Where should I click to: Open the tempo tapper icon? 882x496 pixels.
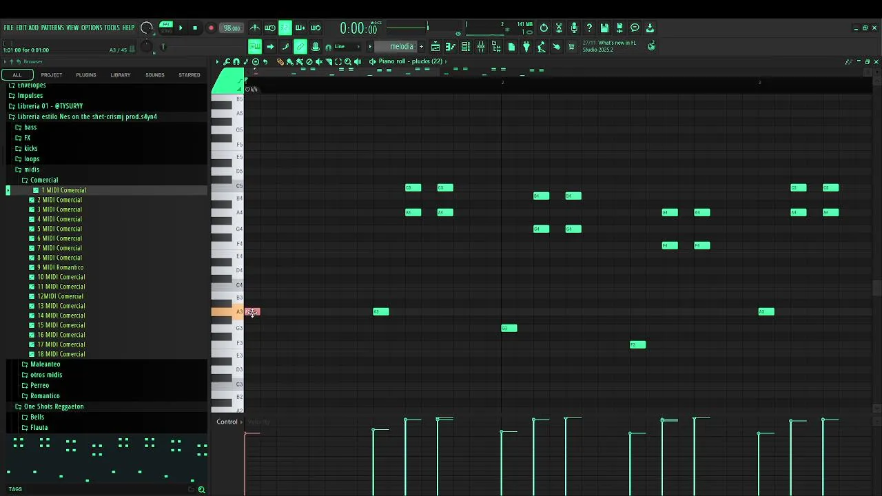(x=541, y=47)
